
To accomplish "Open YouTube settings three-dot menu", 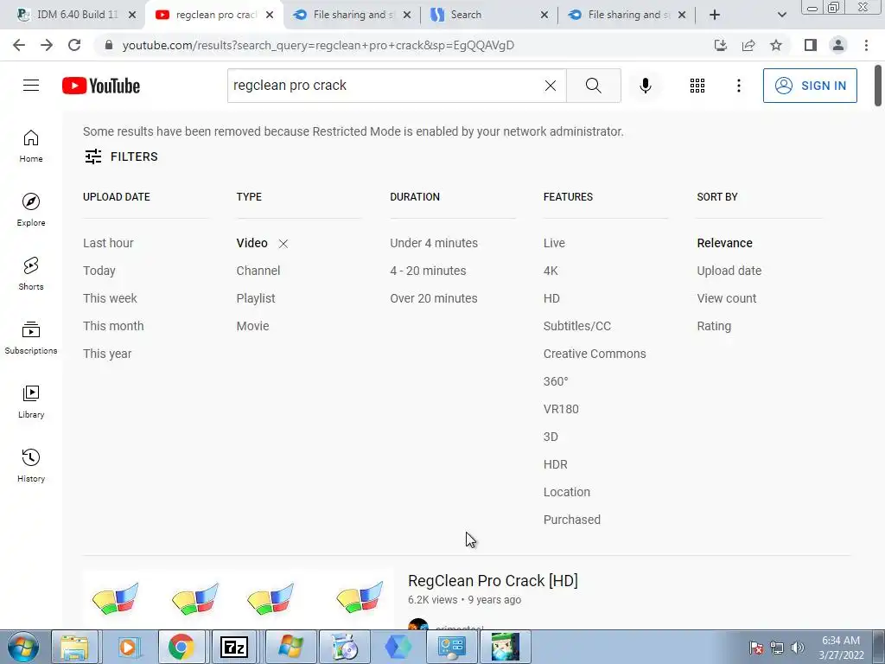I will pyautogui.click(x=738, y=86).
